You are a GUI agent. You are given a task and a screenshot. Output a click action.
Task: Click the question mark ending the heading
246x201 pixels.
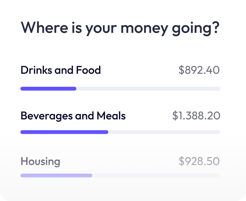[x=215, y=27]
